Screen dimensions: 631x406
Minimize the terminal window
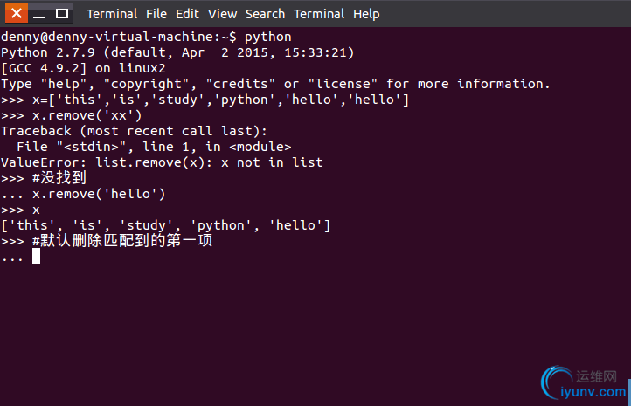point(39,14)
